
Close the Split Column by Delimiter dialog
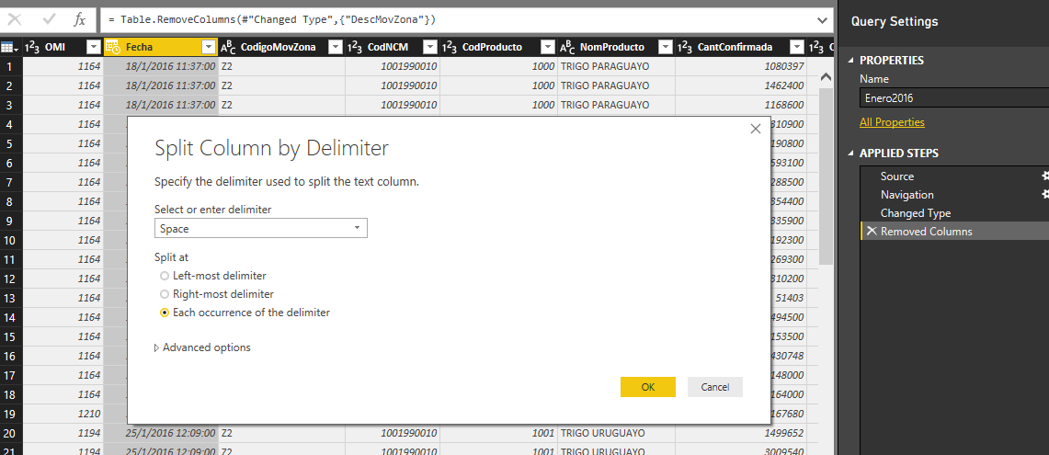756,129
